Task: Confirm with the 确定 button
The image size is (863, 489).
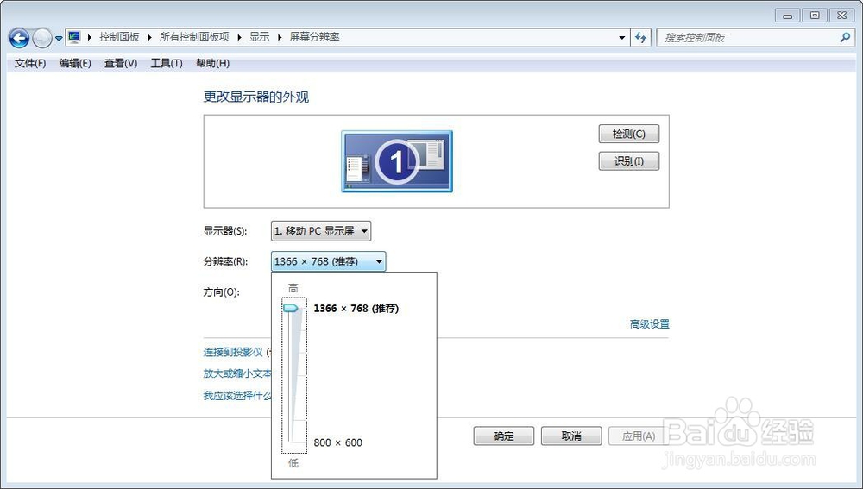Action: tap(504, 436)
